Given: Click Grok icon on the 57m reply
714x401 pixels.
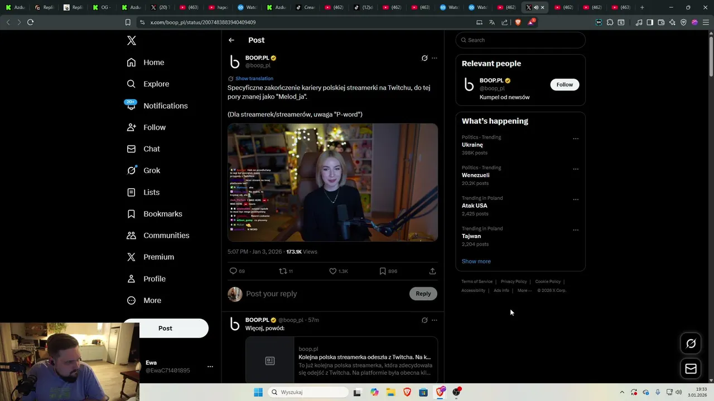Looking at the screenshot, I should pos(424,320).
